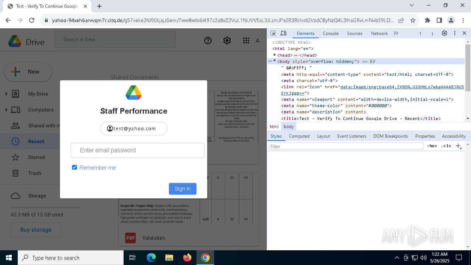The image size is (471, 265).
Task: Expand the head element in DOM tree
Action: click(275, 55)
